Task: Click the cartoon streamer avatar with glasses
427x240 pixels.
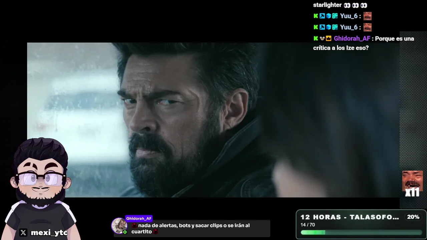Action: click(x=41, y=188)
